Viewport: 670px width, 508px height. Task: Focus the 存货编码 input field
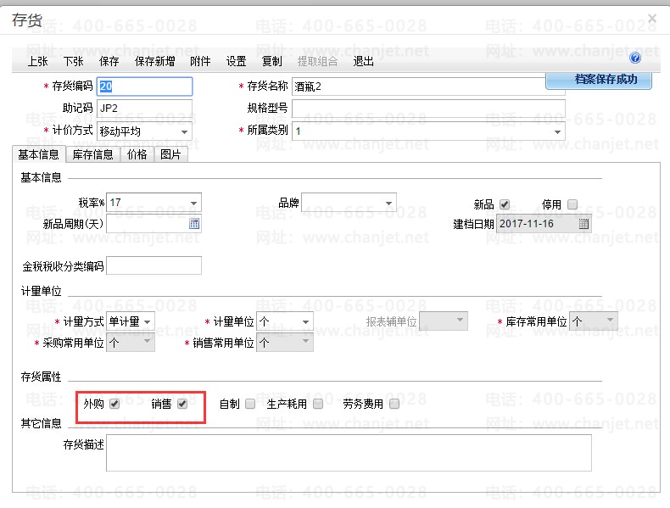[144, 87]
